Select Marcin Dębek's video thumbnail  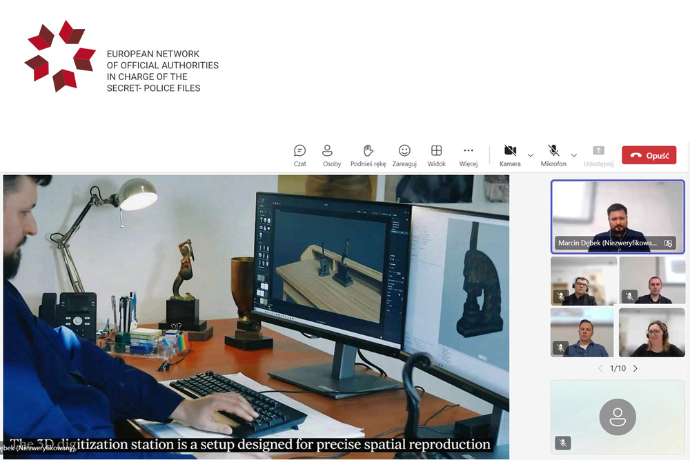pos(618,210)
